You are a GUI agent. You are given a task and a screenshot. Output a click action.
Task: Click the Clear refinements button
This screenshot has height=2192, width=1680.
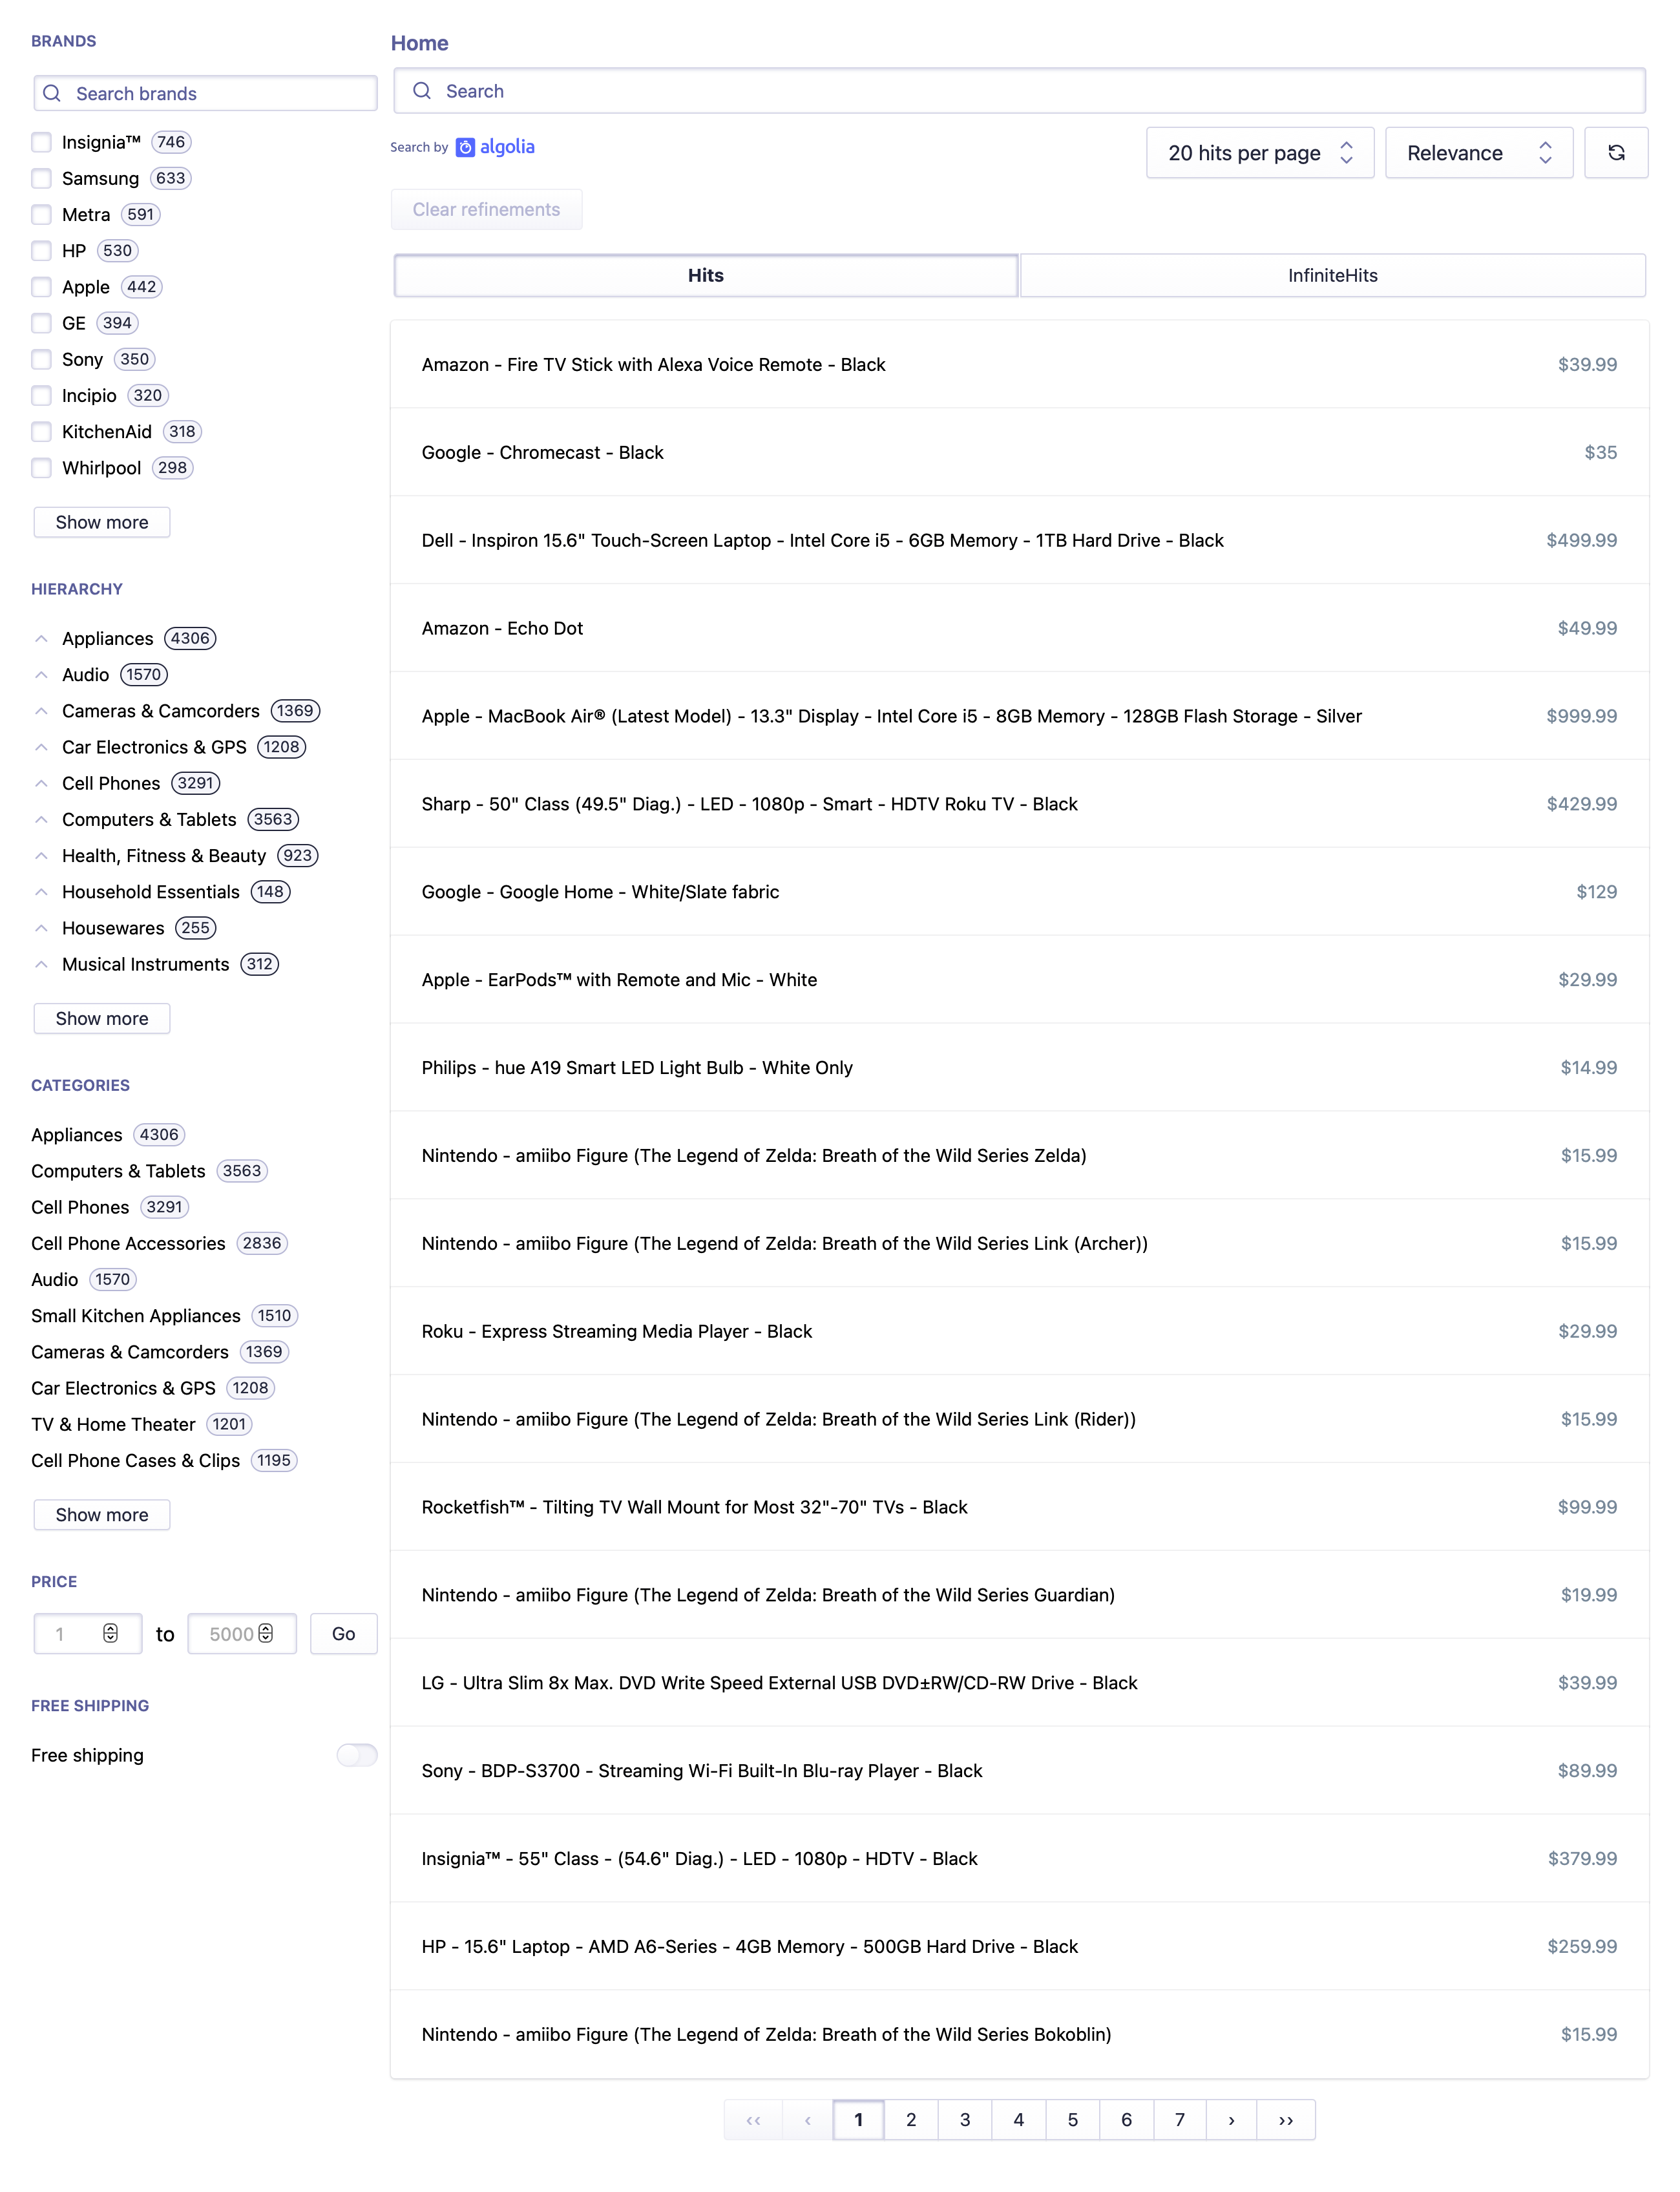(486, 209)
